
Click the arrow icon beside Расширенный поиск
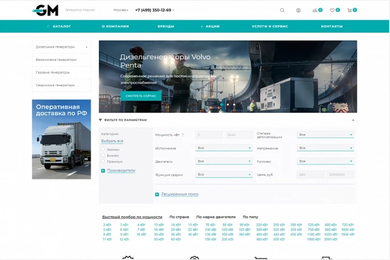pyautogui.click(x=157, y=194)
